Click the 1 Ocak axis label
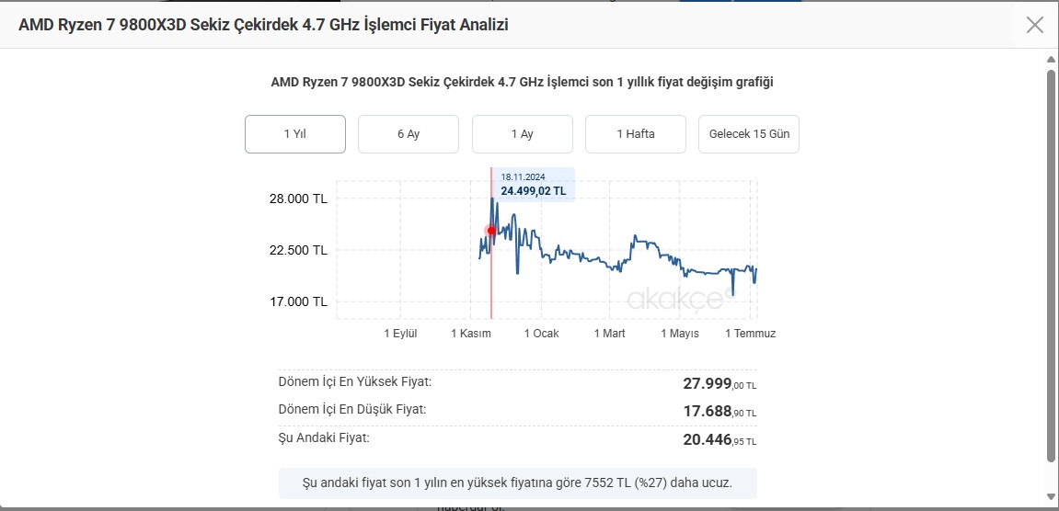The image size is (1059, 511). 541,334
